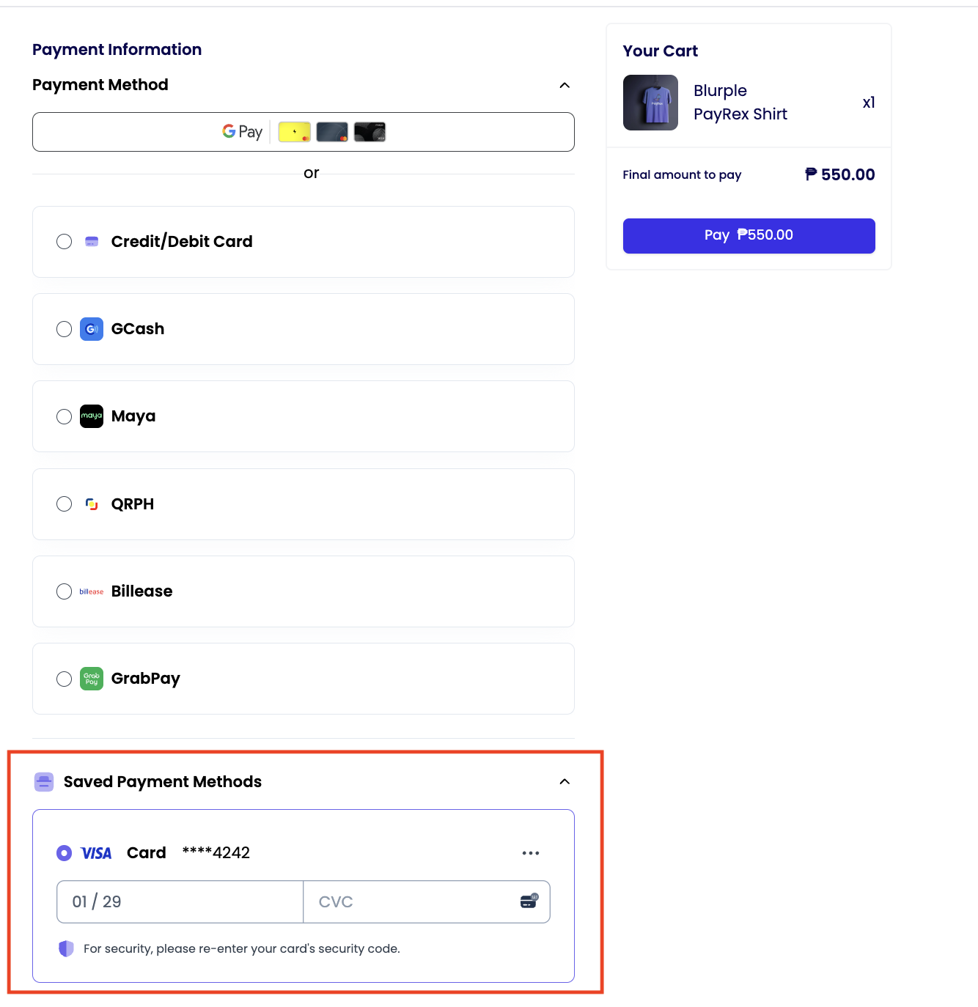Screen dimensions: 978x1007
Task: Click the GrabPay label text
Action: pos(146,679)
